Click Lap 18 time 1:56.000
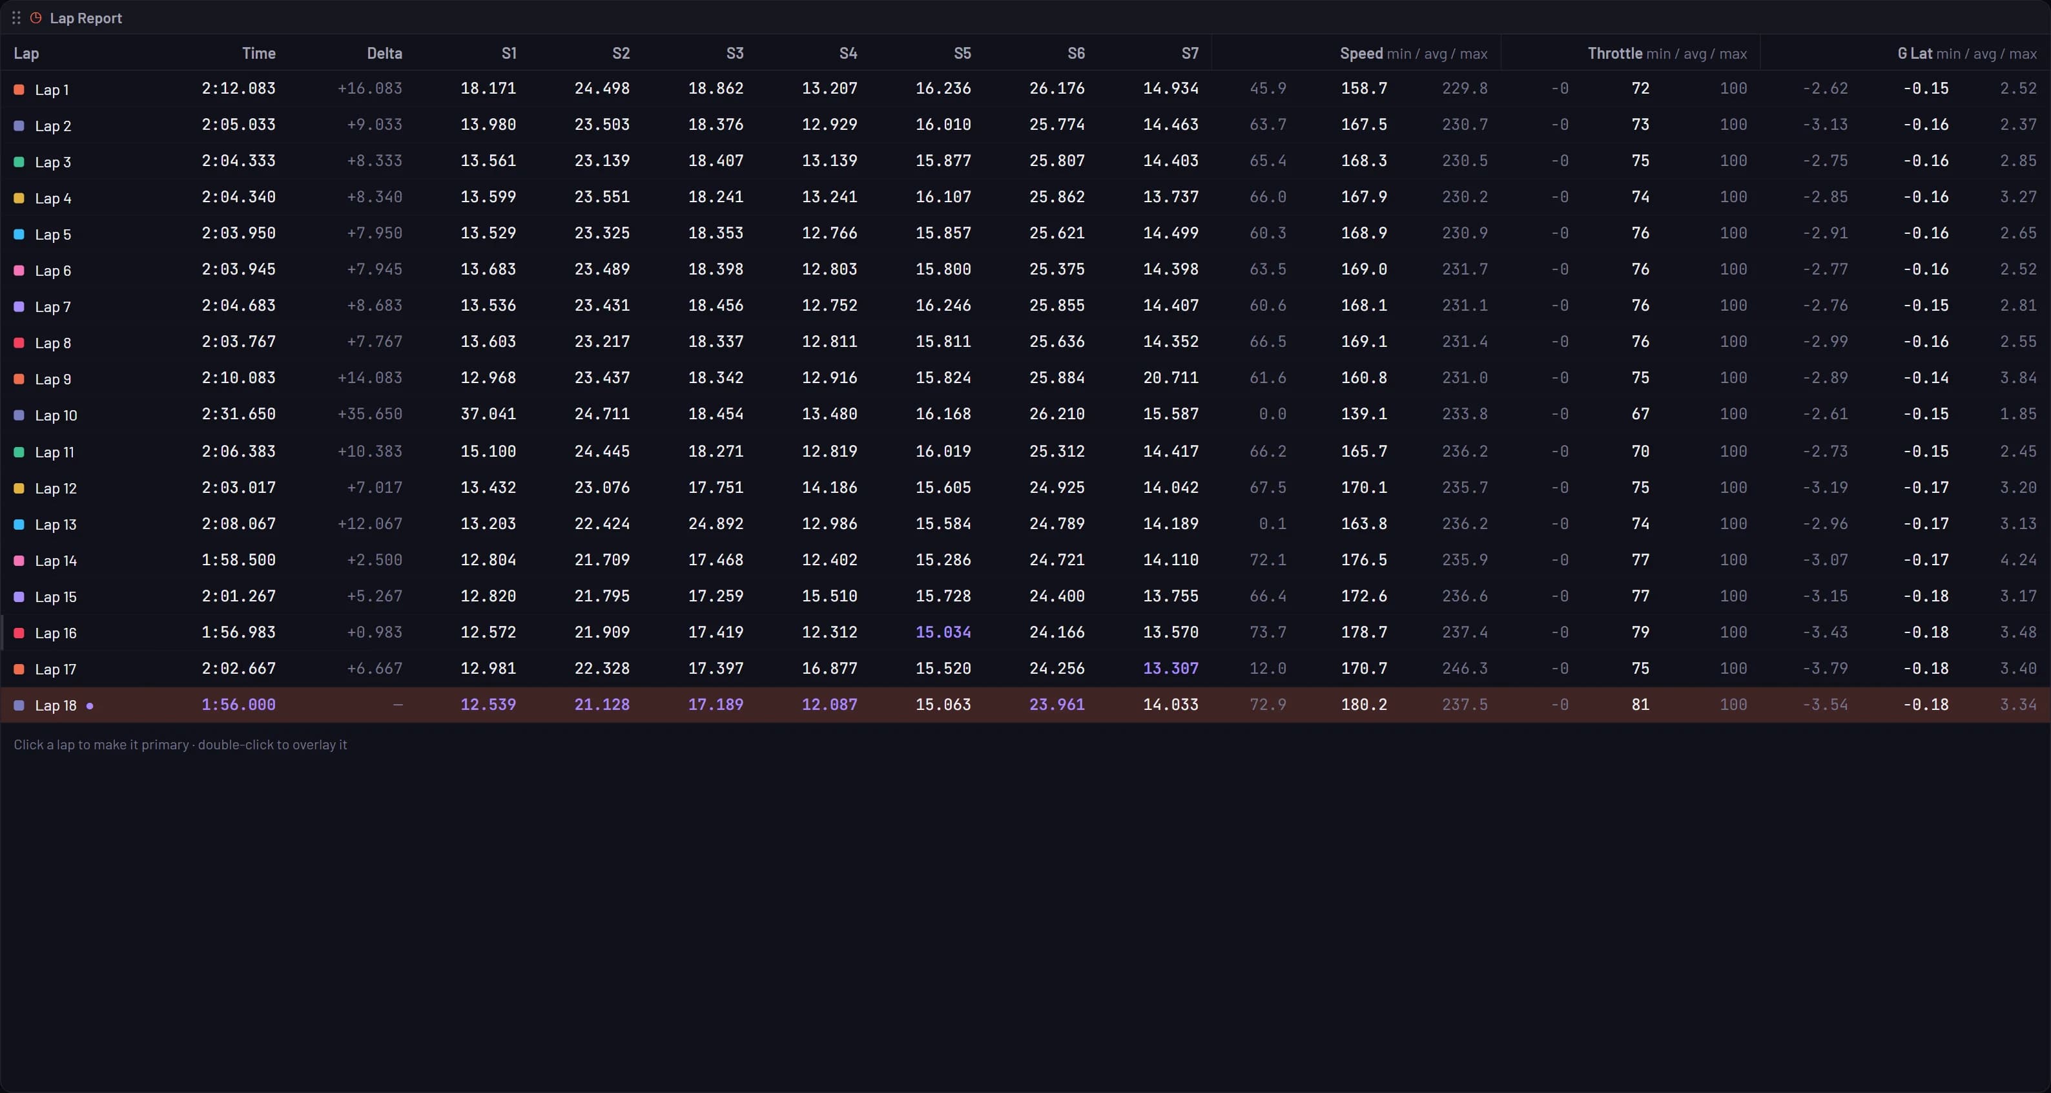Viewport: 2051px width, 1093px height. (238, 705)
